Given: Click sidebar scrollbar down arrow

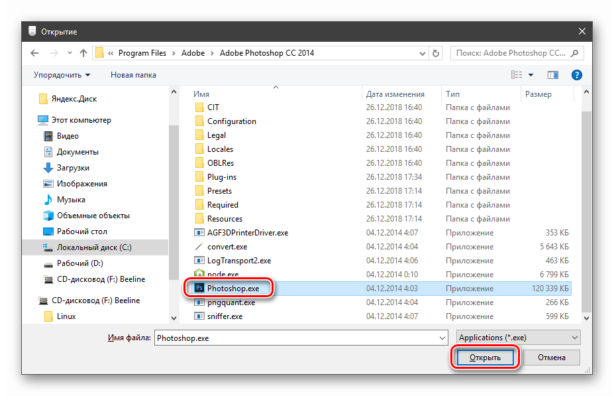Looking at the screenshot, I should click(x=174, y=318).
